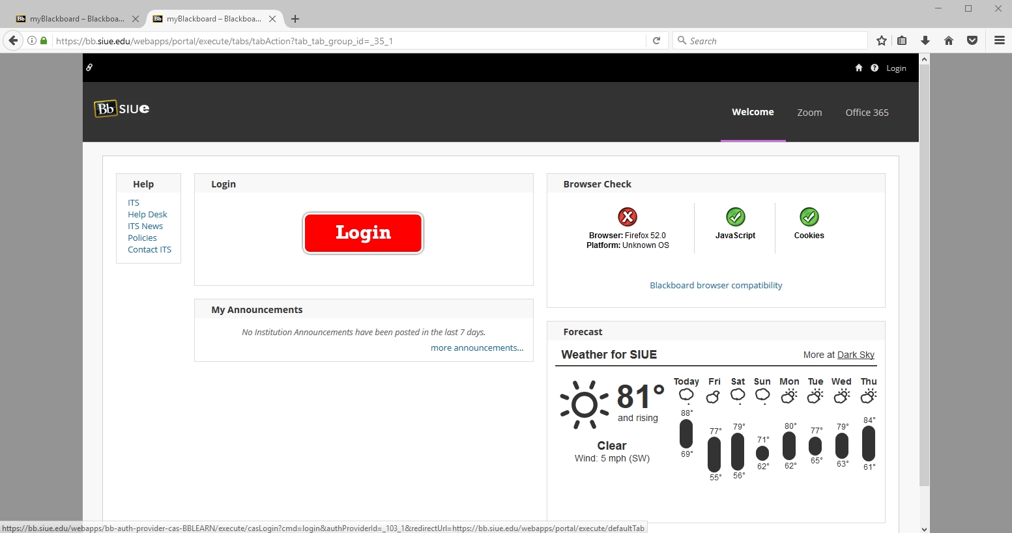View more announcements link
Image resolution: width=1012 pixels, height=533 pixels.
tap(476, 348)
